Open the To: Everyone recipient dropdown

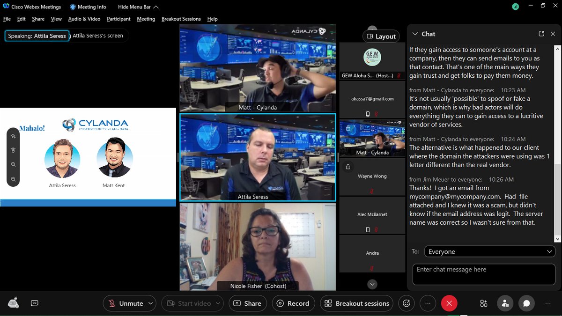click(489, 252)
